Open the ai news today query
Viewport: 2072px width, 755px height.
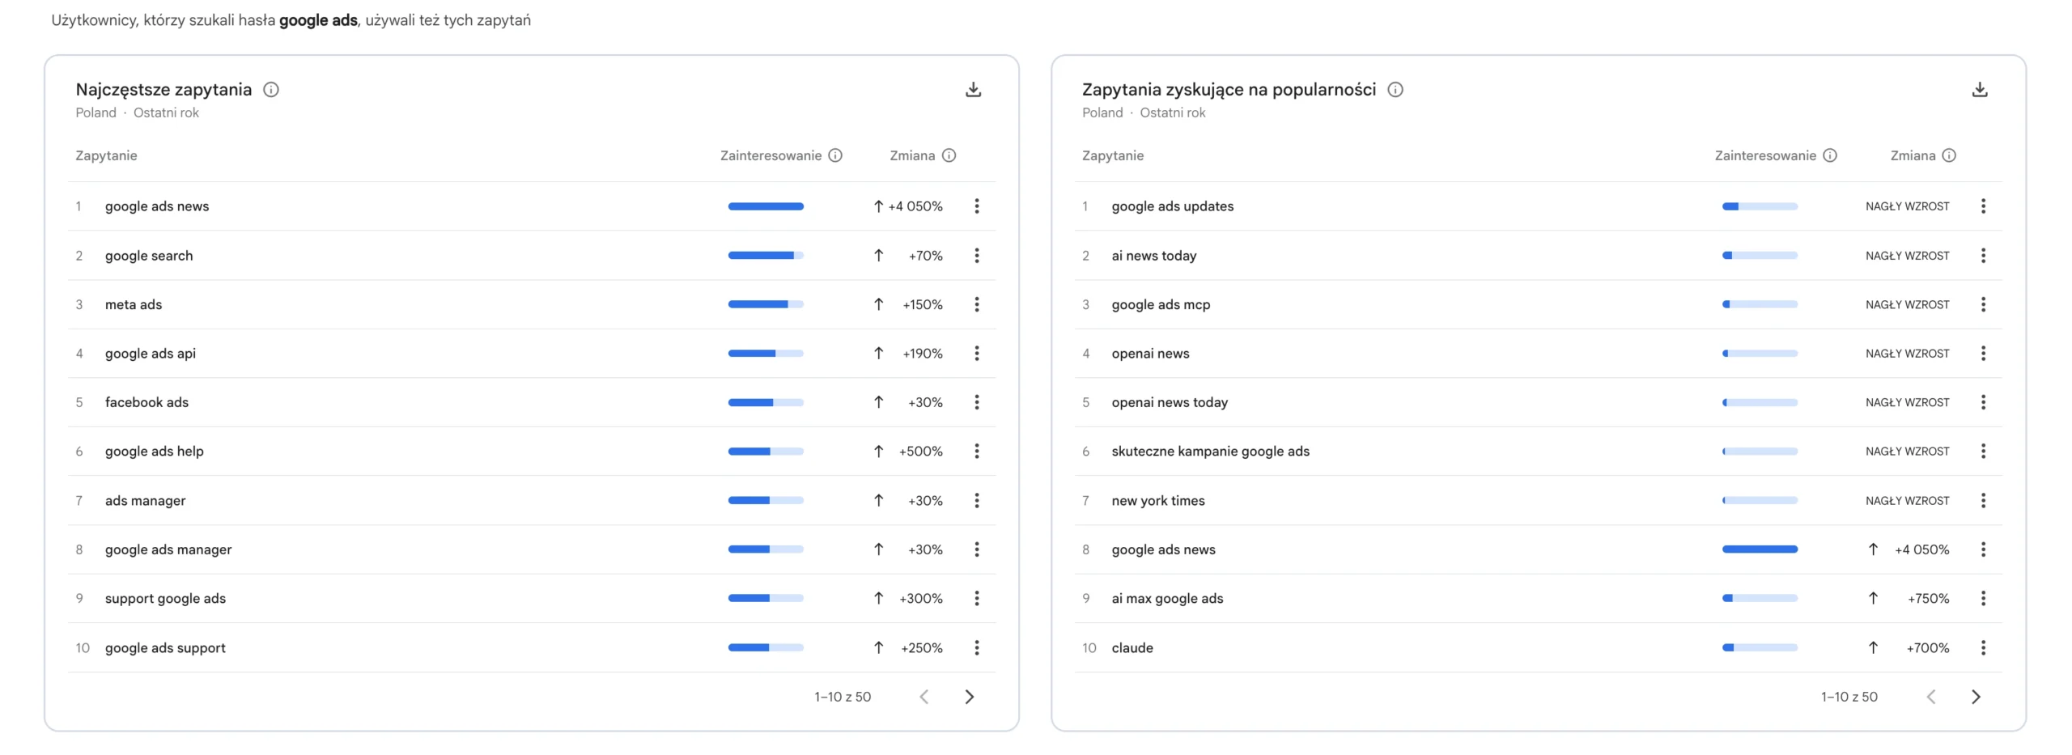pyautogui.click(x=1154, y=256)
